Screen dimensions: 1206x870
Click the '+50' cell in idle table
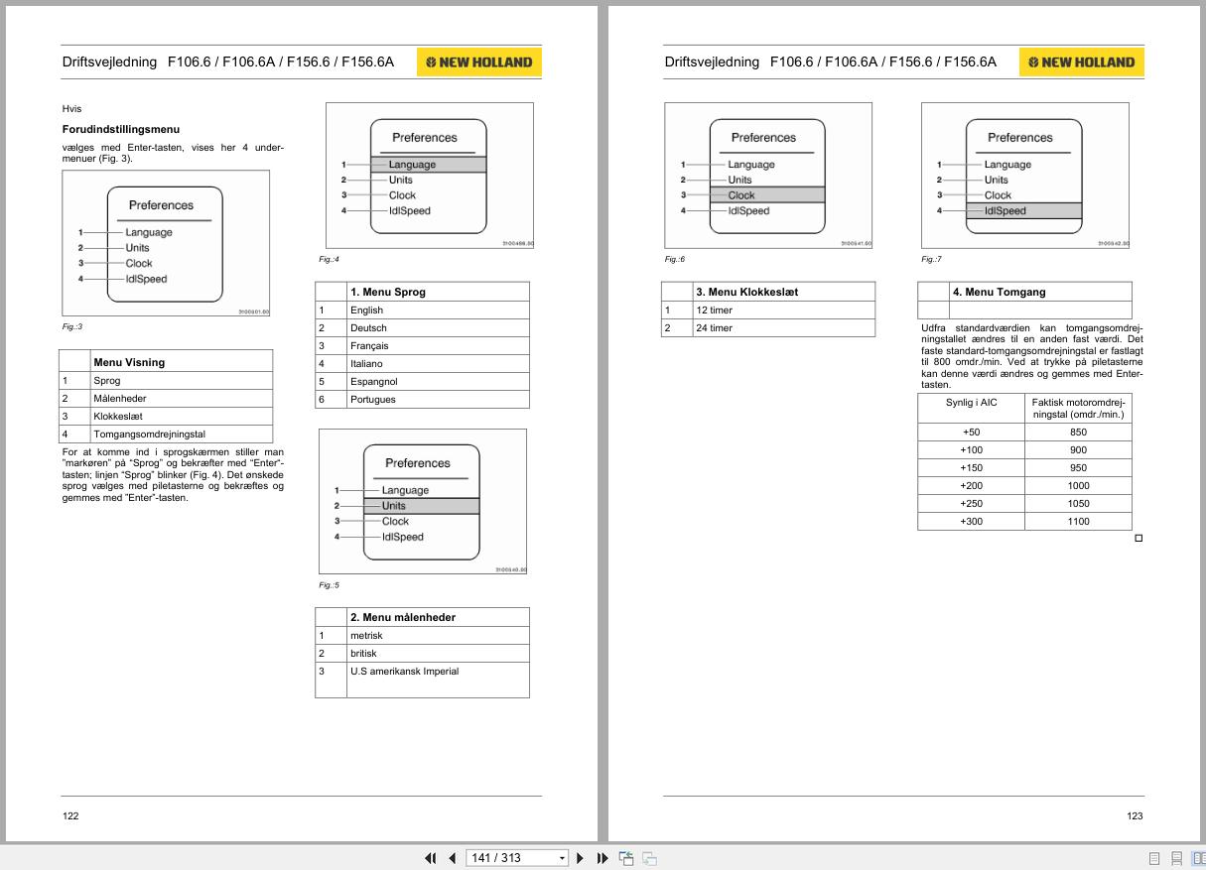click(971, 432)
